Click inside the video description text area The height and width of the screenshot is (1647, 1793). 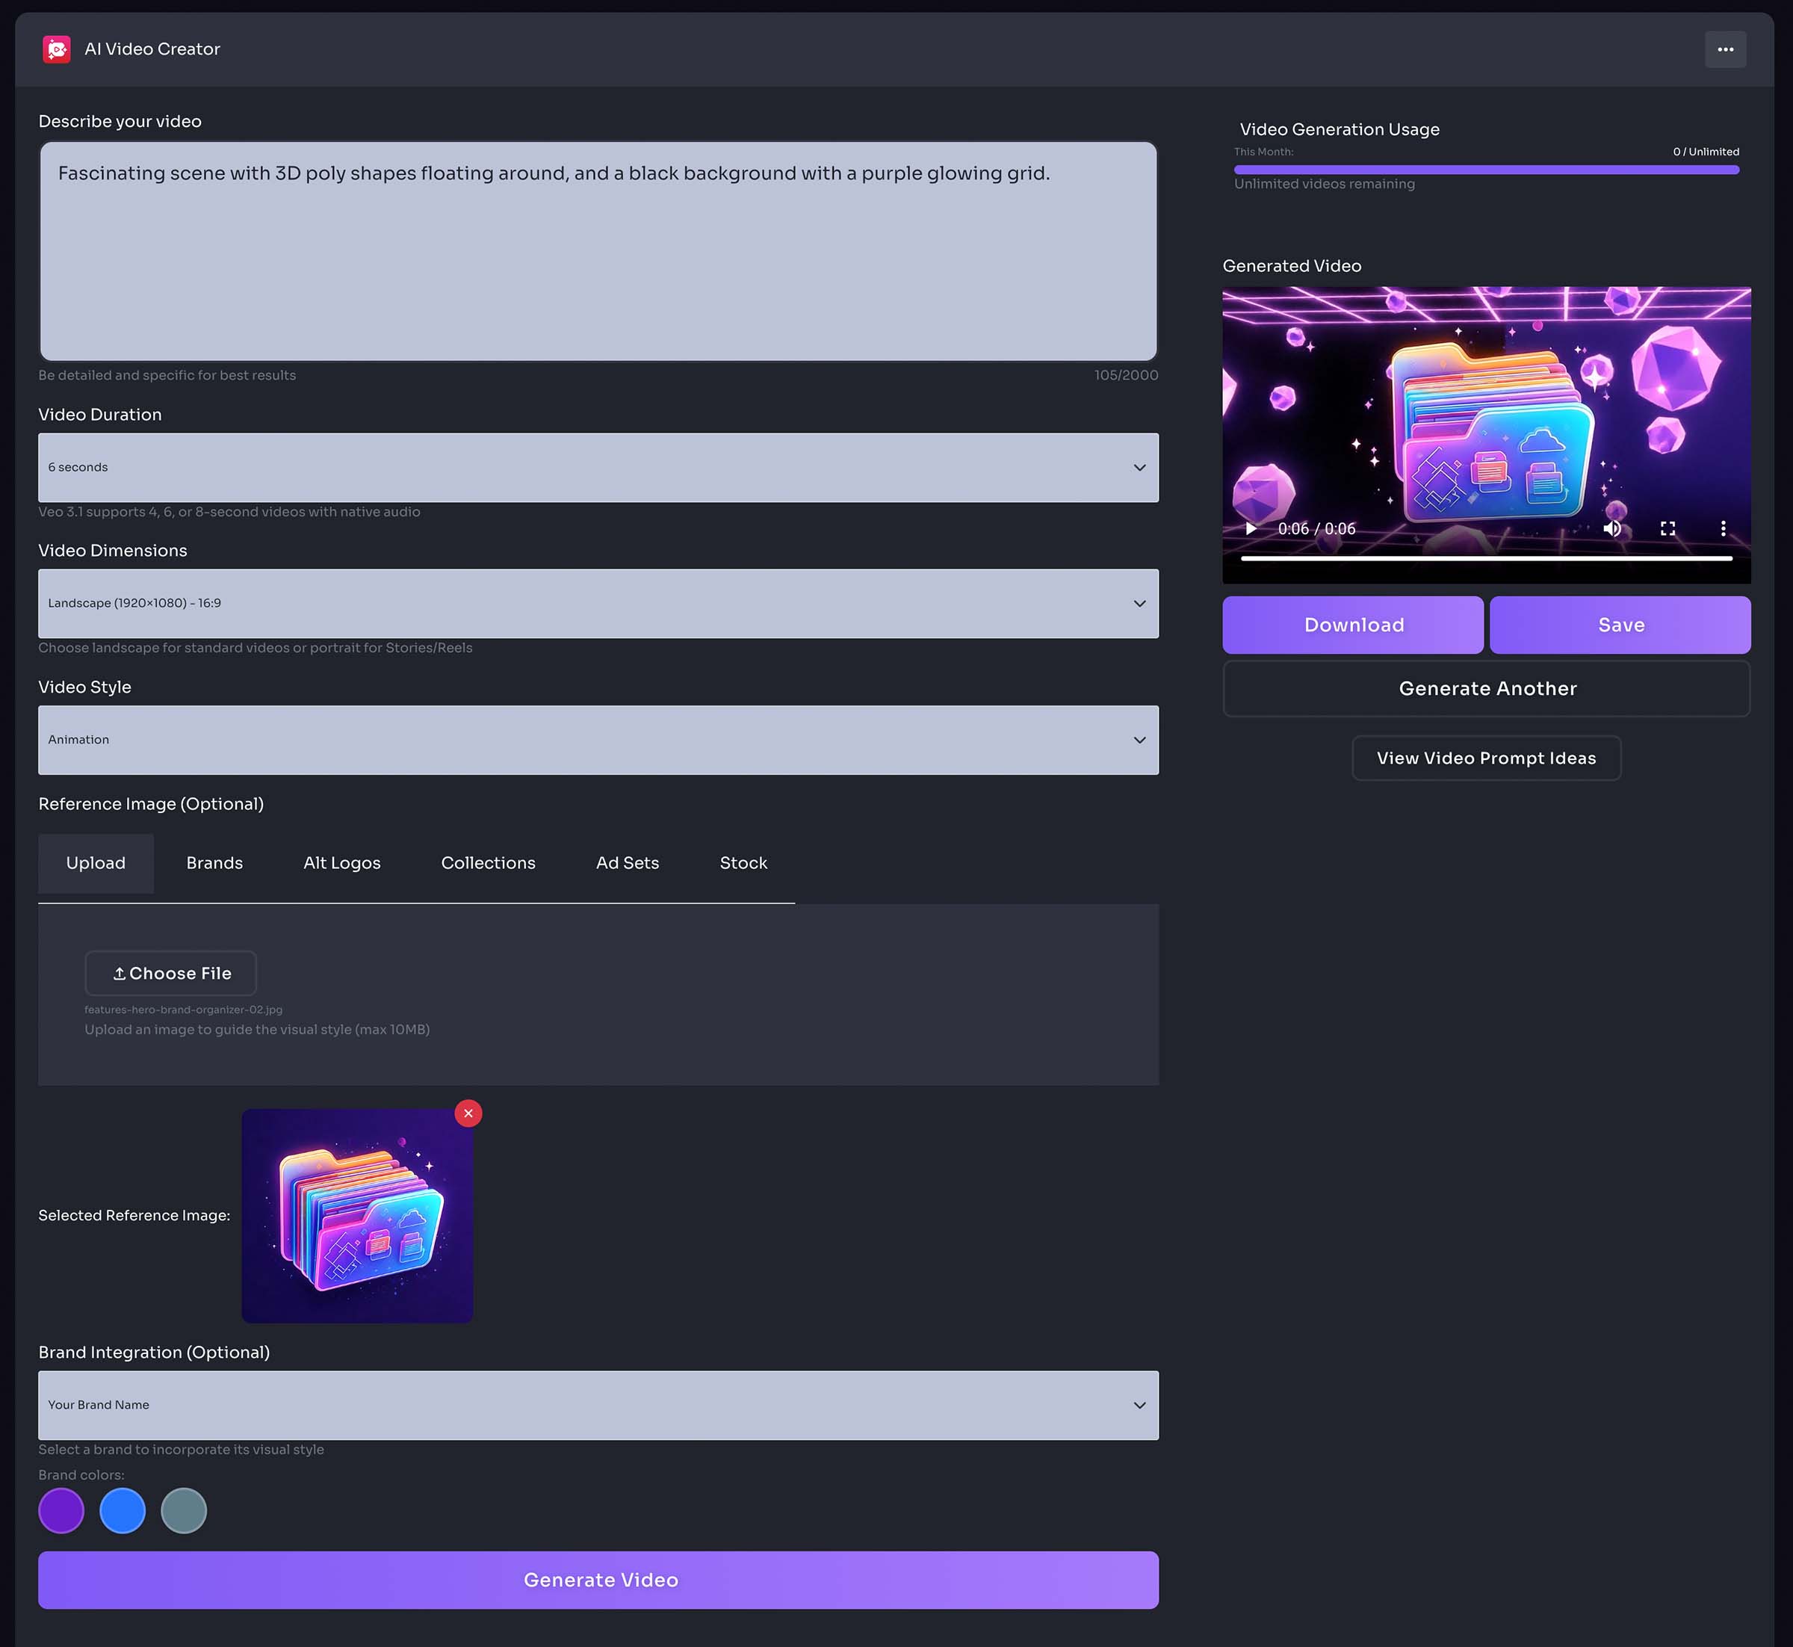tap(598, 253)
